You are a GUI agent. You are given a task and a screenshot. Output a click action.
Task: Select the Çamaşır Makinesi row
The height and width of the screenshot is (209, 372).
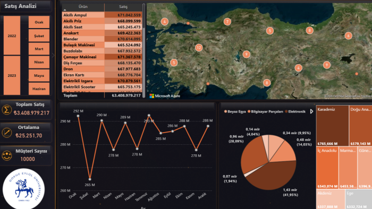point(102,57)
